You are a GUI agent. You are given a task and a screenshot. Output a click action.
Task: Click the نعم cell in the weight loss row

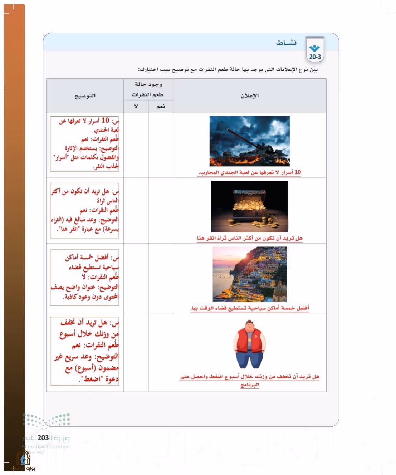161,352
